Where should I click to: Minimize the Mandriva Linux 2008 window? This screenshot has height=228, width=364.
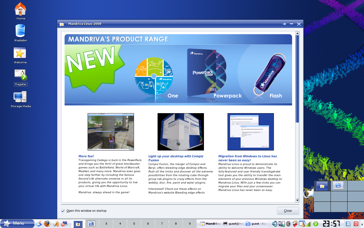coord(291,24)
